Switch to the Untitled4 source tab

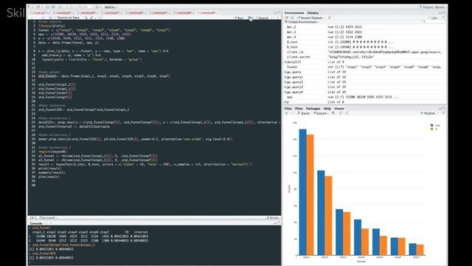pyautogui.click(x=88, y=13)
